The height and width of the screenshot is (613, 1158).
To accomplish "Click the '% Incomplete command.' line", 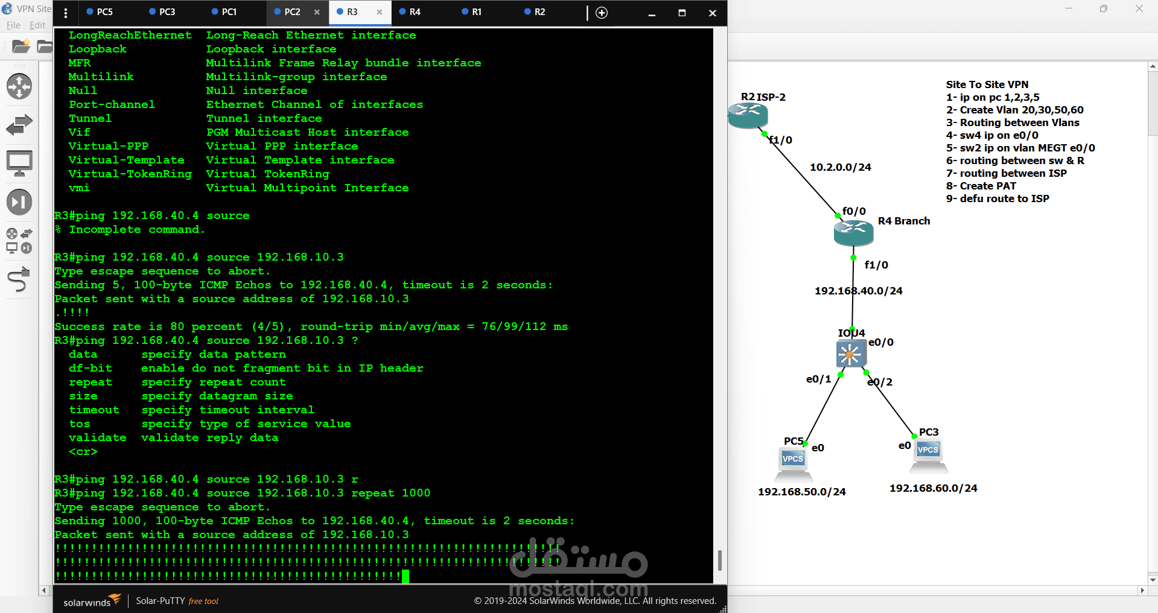I will (x=130, y=229).
